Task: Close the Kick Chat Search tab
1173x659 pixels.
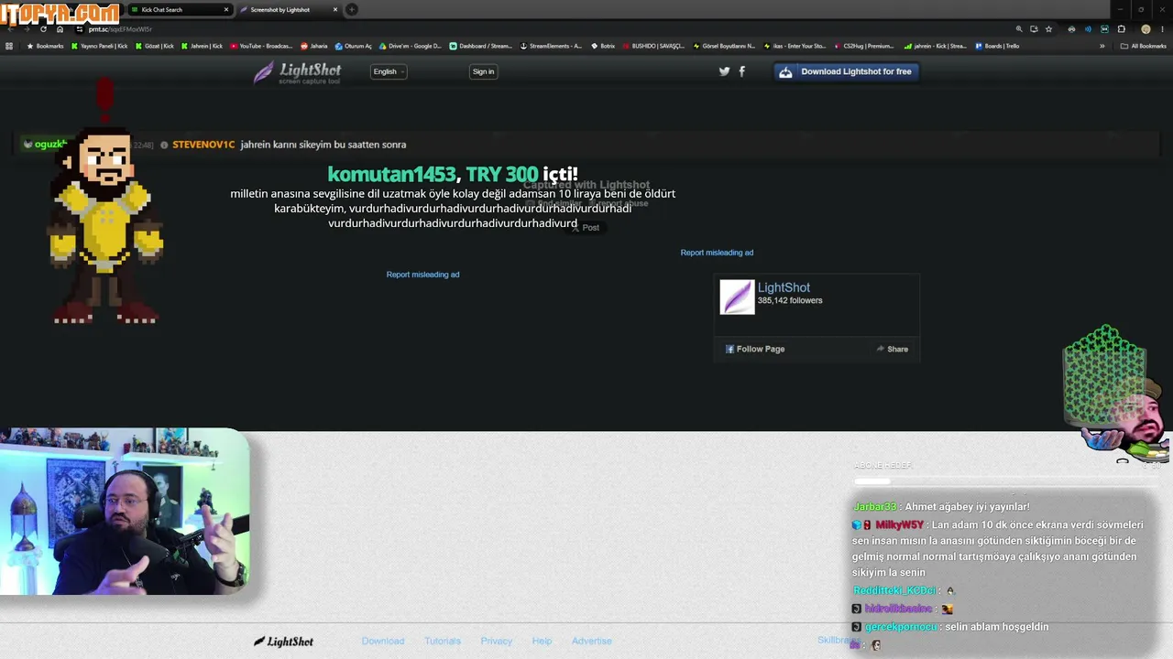Action: click(226, 9)
